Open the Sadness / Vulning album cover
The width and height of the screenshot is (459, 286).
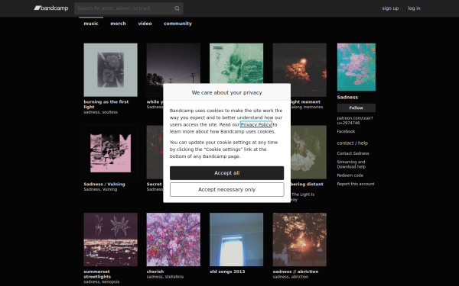[111, 153]
